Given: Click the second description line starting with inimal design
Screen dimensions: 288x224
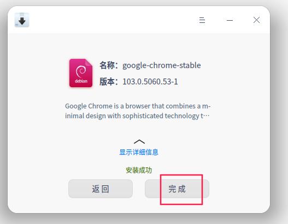Looking at the screenshot, I should tap(137, 116).
